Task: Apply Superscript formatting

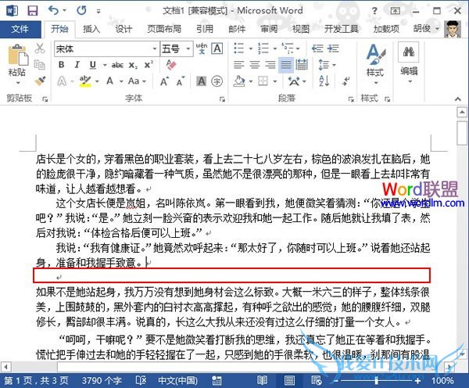Action: (149, 65)
